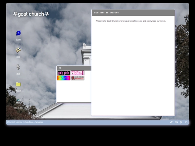Click the goat church title
Screen dimensions: 195x146
coord(31,14)
